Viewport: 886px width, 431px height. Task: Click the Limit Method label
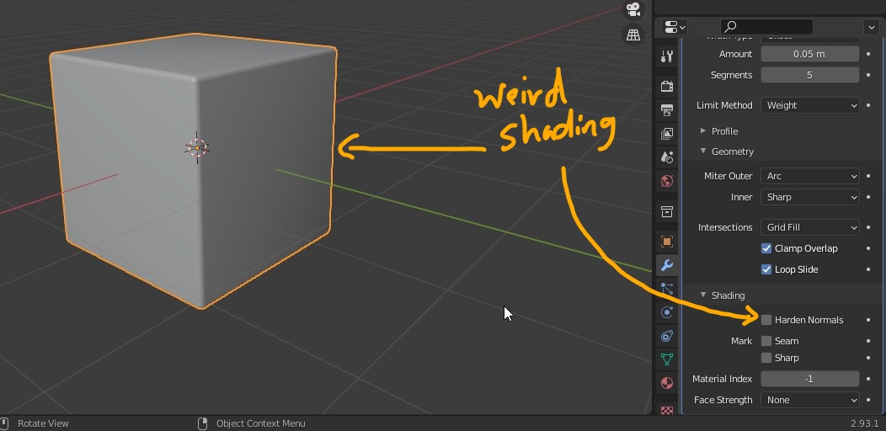point(724,105)
